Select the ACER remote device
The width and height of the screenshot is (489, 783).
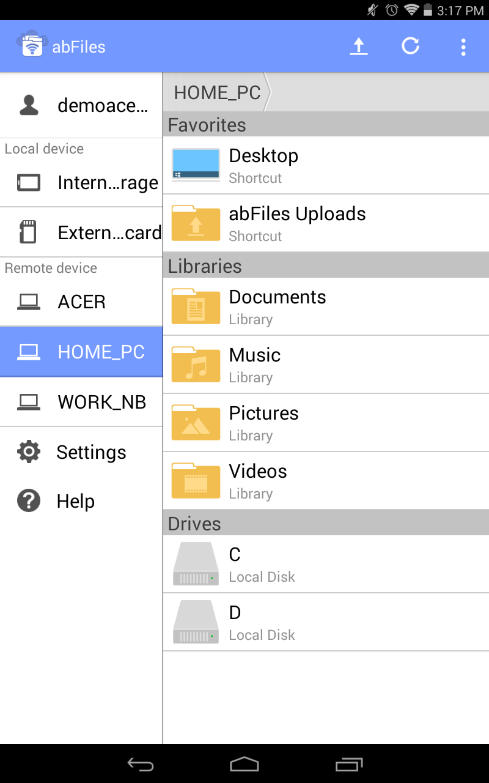tap(81, 302)
